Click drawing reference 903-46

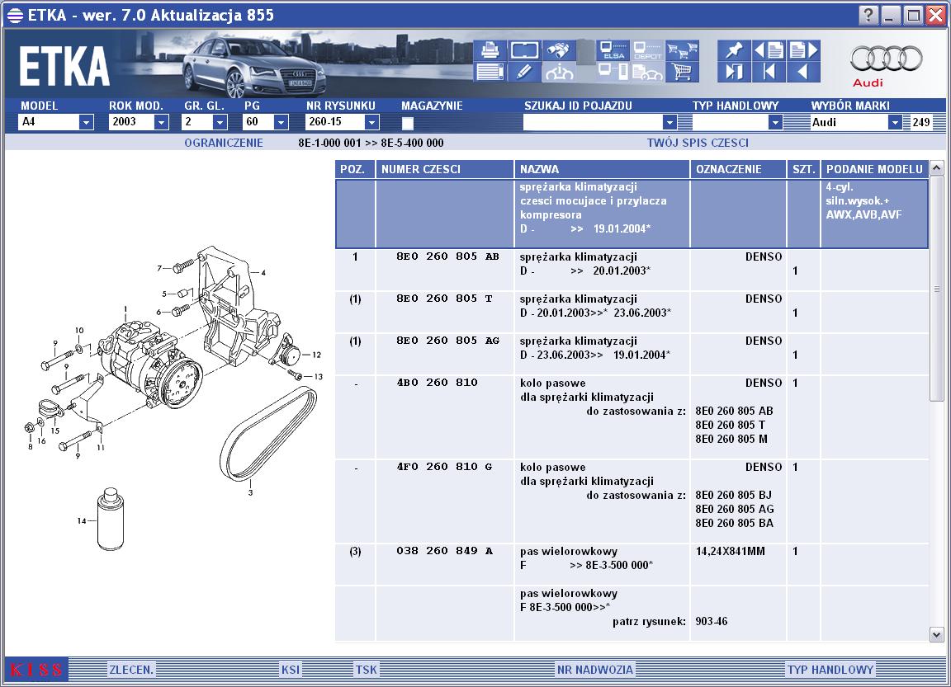[x=711, y=621]
